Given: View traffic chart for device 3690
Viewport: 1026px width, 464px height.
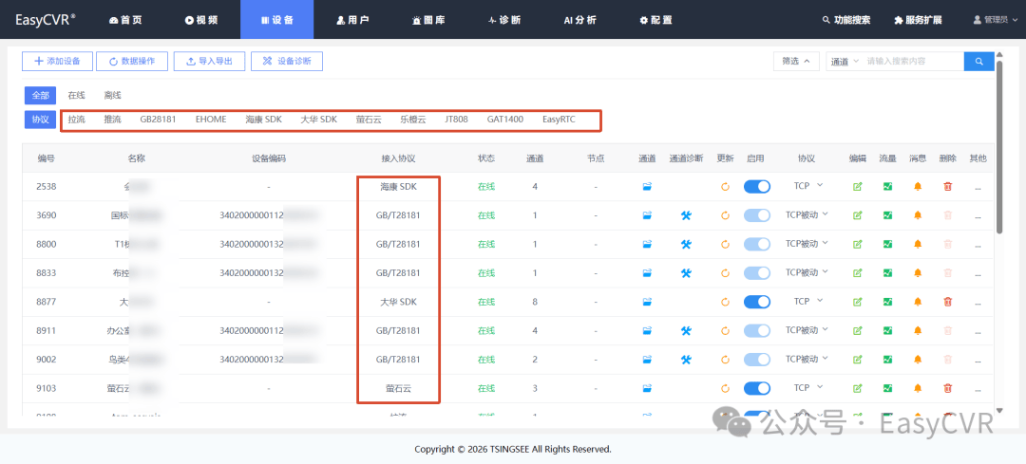Looking at the screenshot, I should tap(887, 215).
